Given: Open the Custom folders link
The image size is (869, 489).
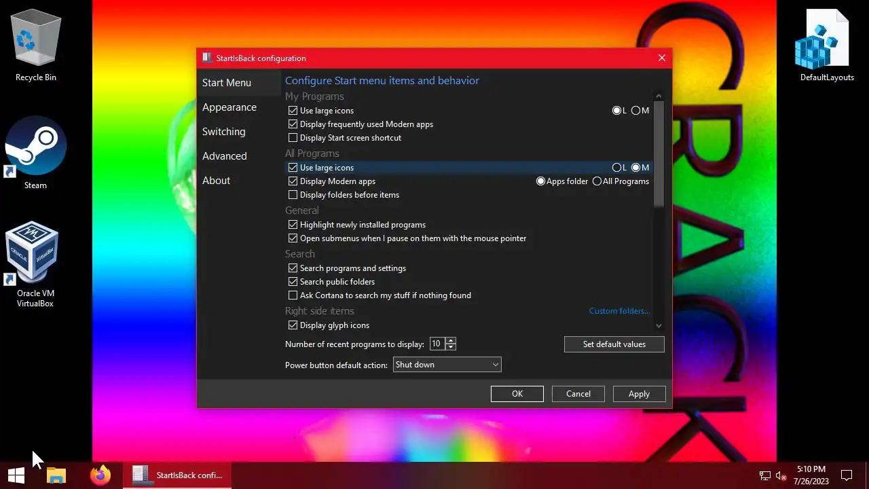Looking at the screenshot, I should (x=619, y=311).
